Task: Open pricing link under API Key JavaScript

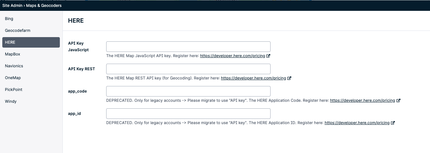Action: pyautogui.click(x=232, y=56)
